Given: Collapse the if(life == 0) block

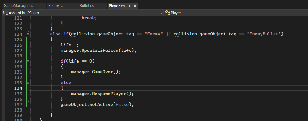Looking at the screenshot, I should [28, 61].
